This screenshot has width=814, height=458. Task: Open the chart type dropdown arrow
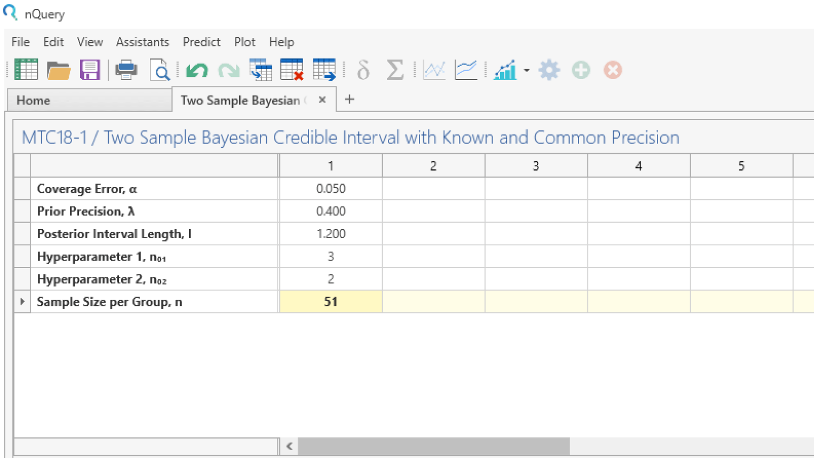click(526, 71)
